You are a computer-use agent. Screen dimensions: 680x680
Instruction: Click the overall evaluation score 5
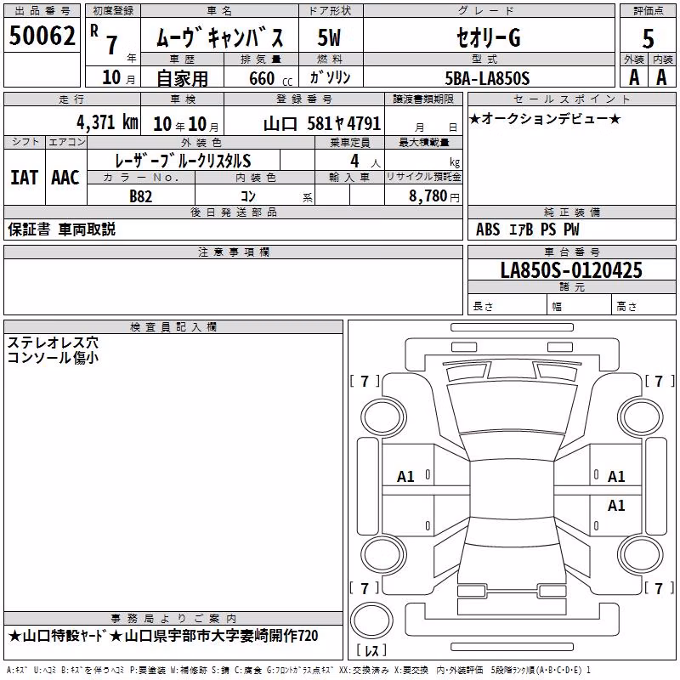[648, 38]
